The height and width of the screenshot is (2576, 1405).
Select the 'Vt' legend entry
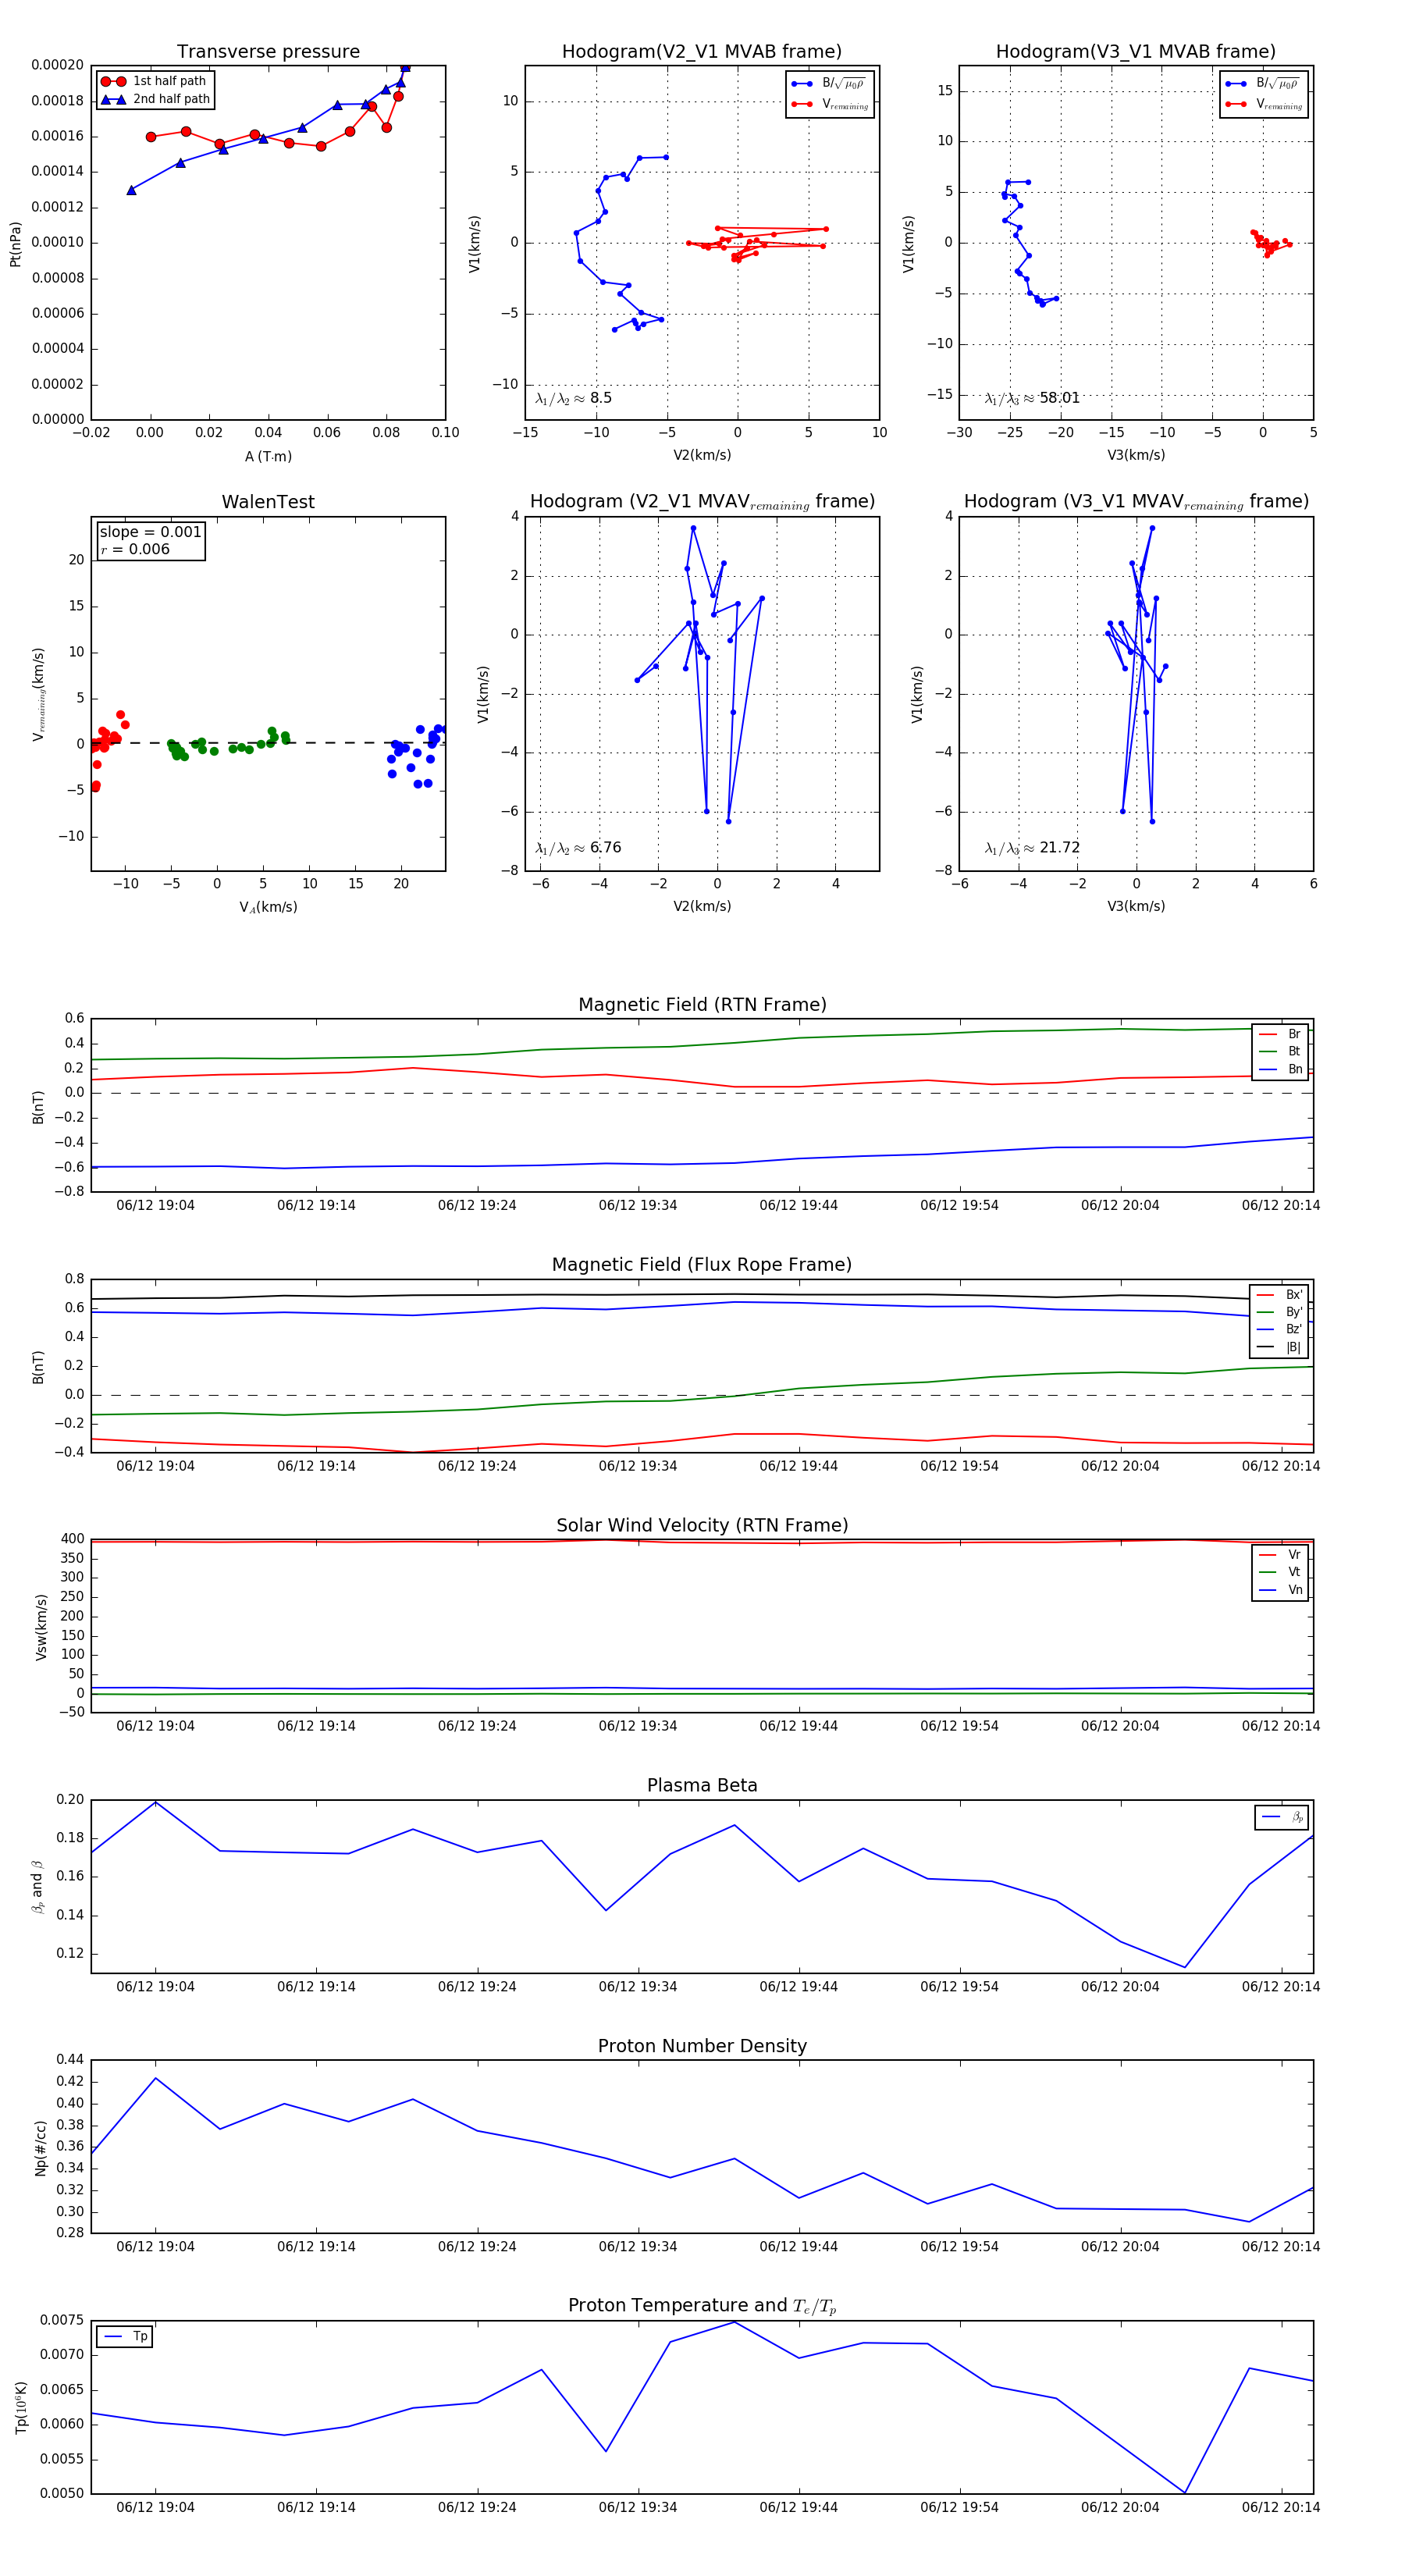pyautogui.click(x=1280, y=1572)
